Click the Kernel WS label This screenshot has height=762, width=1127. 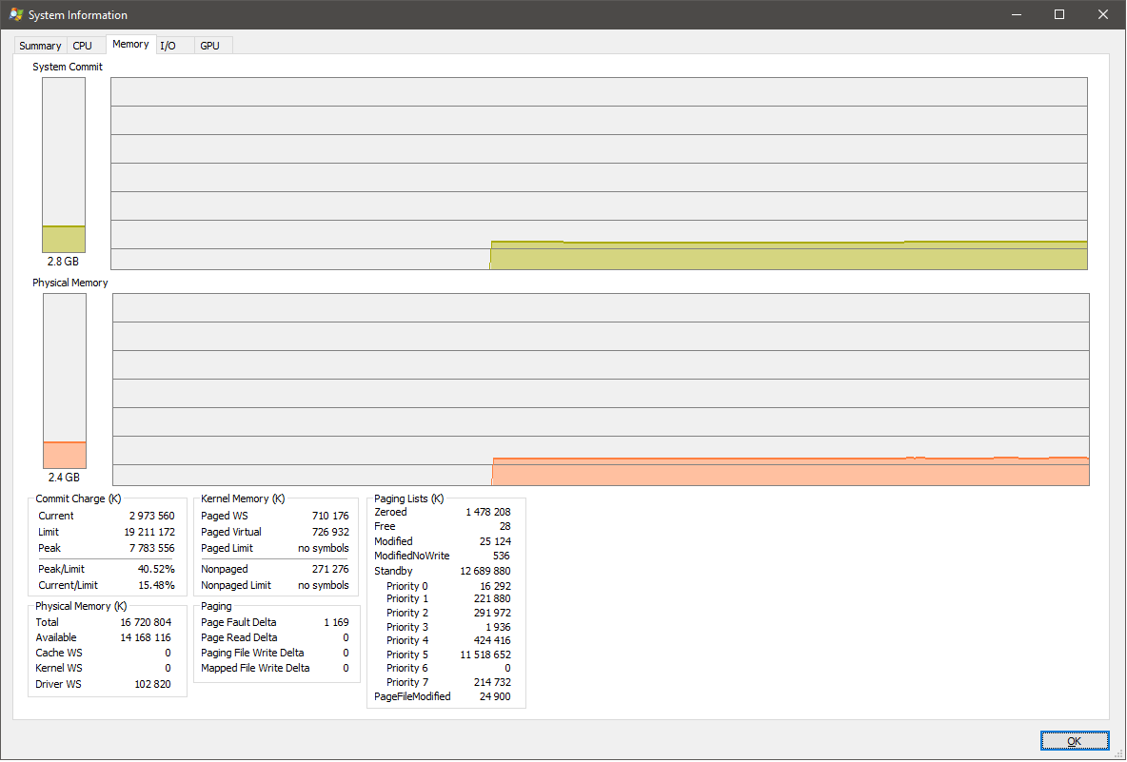pyautogui.click(x=59, y=668)
